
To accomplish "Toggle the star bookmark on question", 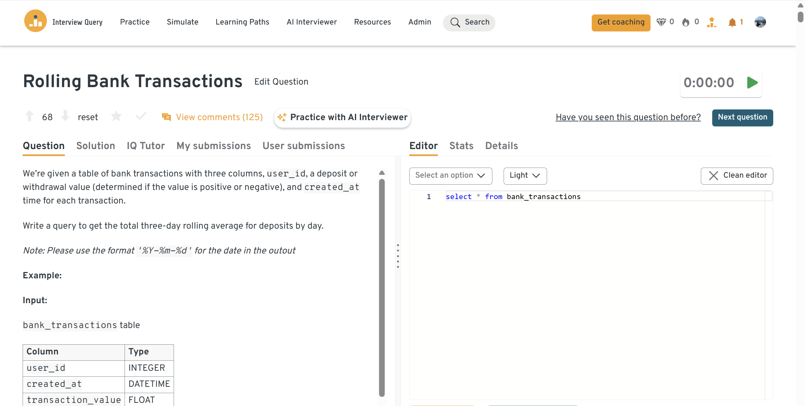I will coord(116,116).
